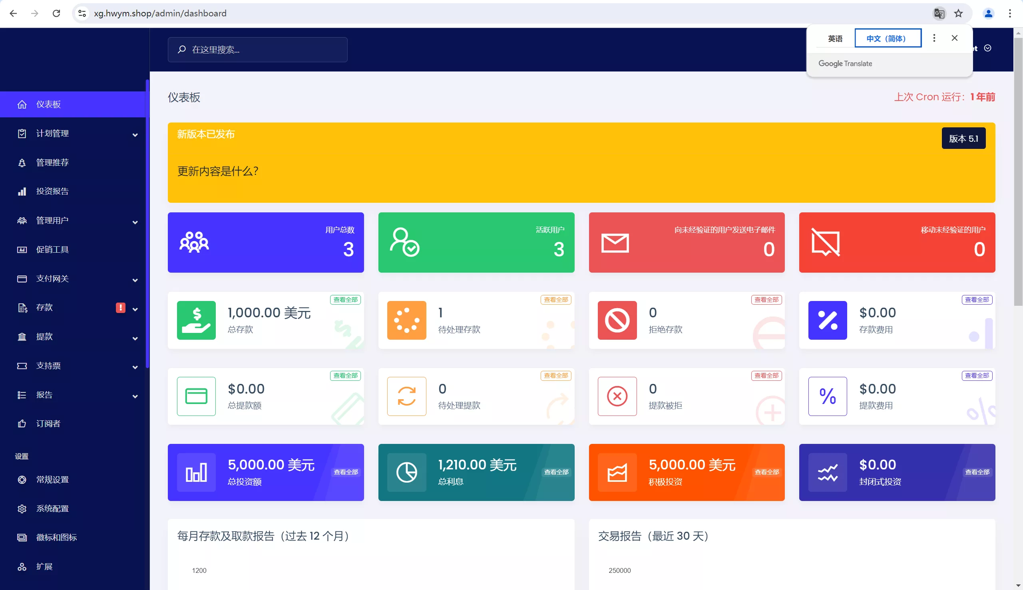The width and height of the screenshot is (1023, 590).
Task: Click 查看全部 on the 总投资额 card
Action: [x=346, y=472]
